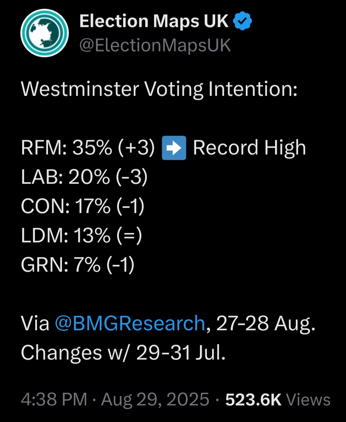Viewport: 346px width, 422px height.
Task: Select the LAB: 20% (-3) line
Action: coord(84,177)
